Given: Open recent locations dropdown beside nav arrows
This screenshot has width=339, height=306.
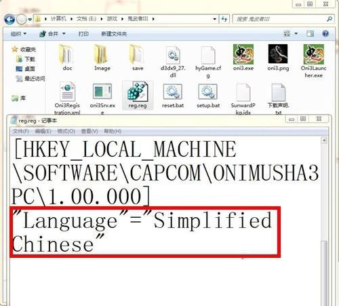Looking at the screenshot, I should 30,20.
